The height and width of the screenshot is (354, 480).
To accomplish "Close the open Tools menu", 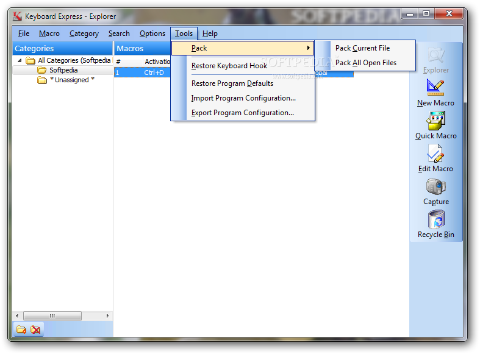I will (x=184, y=34).
